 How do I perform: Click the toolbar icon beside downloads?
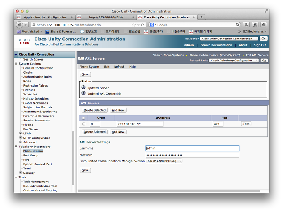[x=255, y=25]
